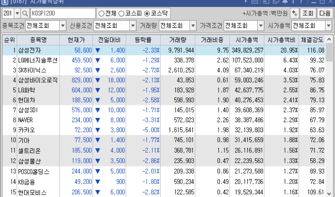Click the 201 code input field
This screenshot has width=335, height=197.
coord(8,14)
